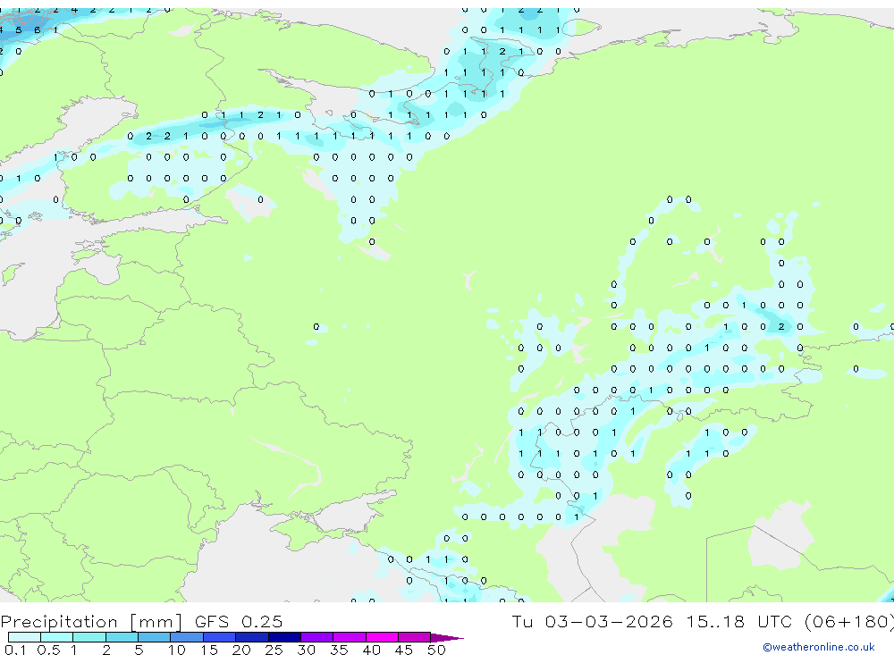The width and height of the screenshot is (894, 655).
Task: Click the '15..18 UTC' time range text
Action: pos(739,621)
